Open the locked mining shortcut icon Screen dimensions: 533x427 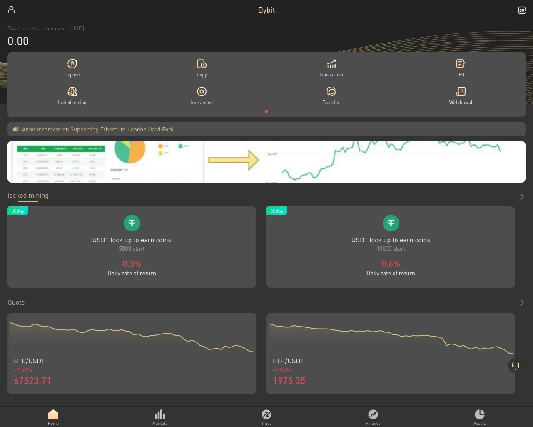click(72, 91)
